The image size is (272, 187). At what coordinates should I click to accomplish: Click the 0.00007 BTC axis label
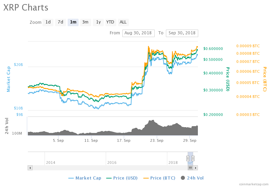pyautogui.click(x=248, y=62)
